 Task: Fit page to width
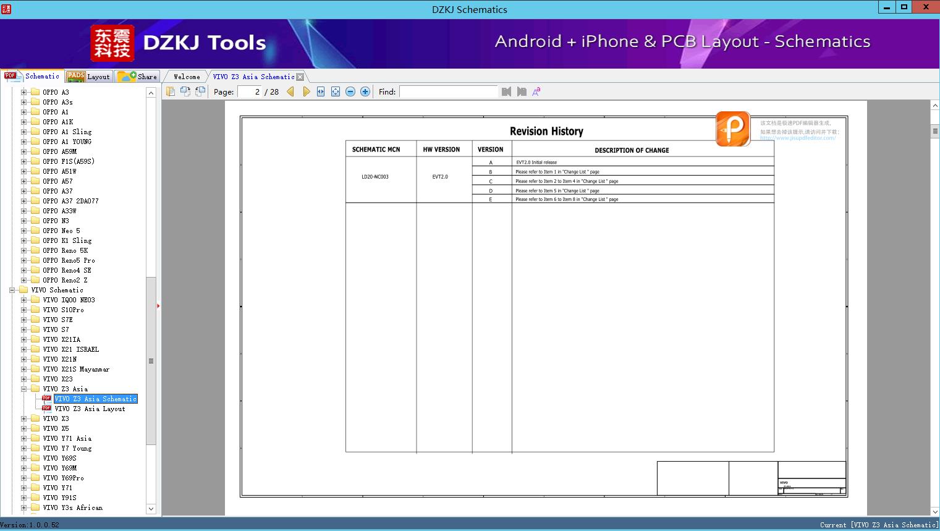pyautogui.click(x=321, y=91)
